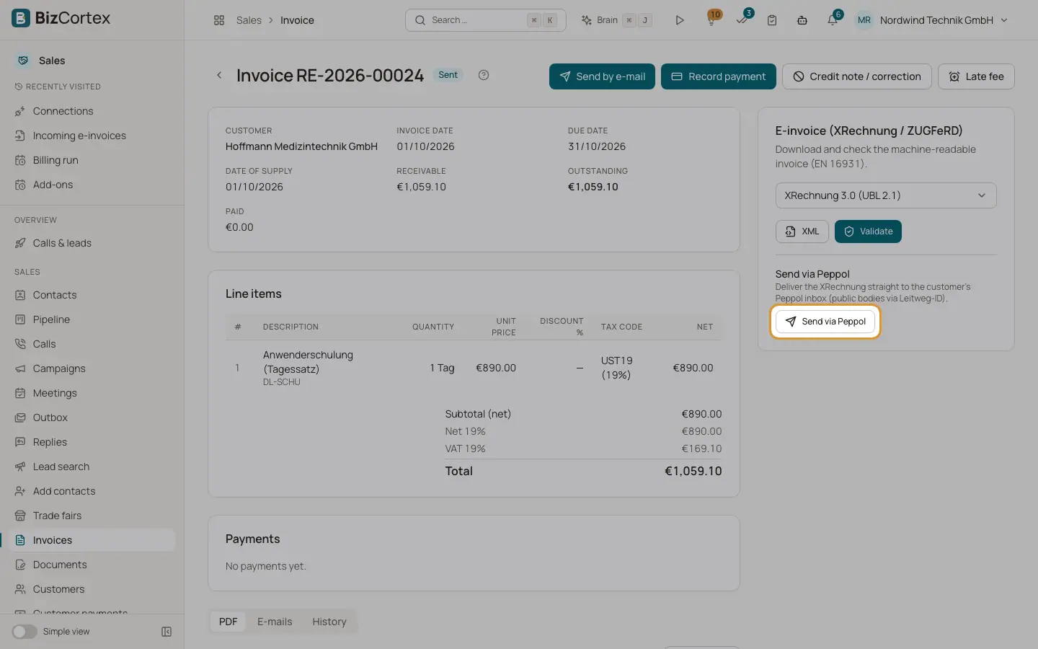
Task: Click the Send by e-mail button
Action: [x=602, y=76]
